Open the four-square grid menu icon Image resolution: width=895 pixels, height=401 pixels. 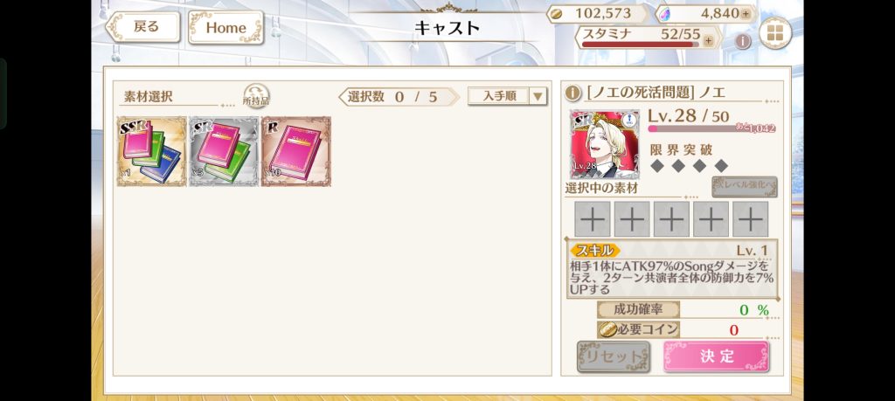[x=775, y=33]
